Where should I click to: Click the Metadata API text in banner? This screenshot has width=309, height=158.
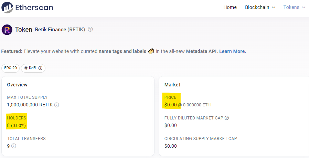[202, 51]
